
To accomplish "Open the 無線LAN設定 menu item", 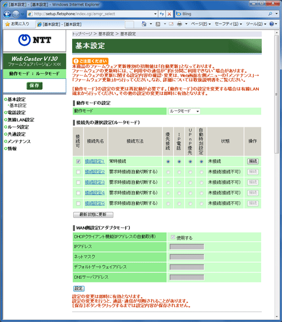I will tap(21, 120).
